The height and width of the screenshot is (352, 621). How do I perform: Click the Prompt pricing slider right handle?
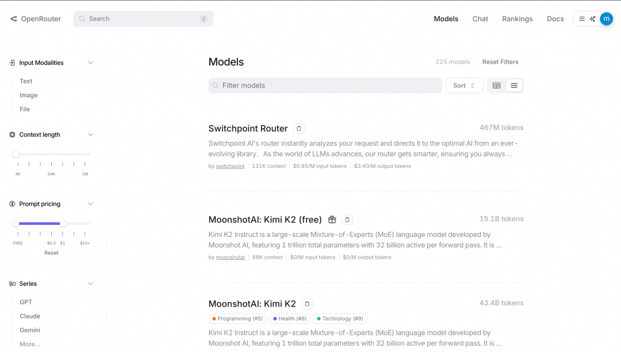point(63,223)
